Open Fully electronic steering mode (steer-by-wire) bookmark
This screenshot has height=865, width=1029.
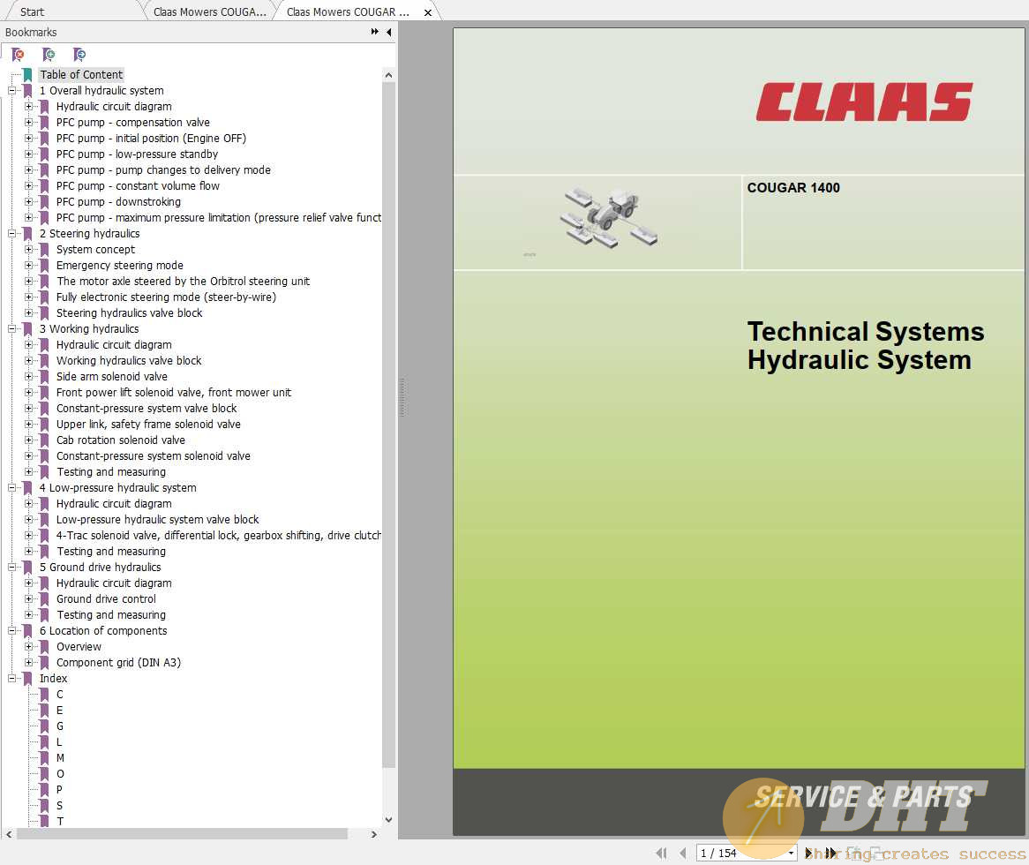[x=166, y=297]
